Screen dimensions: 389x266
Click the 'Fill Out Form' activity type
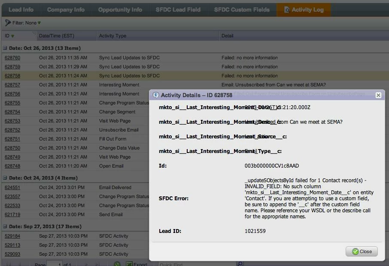[112, 139]
